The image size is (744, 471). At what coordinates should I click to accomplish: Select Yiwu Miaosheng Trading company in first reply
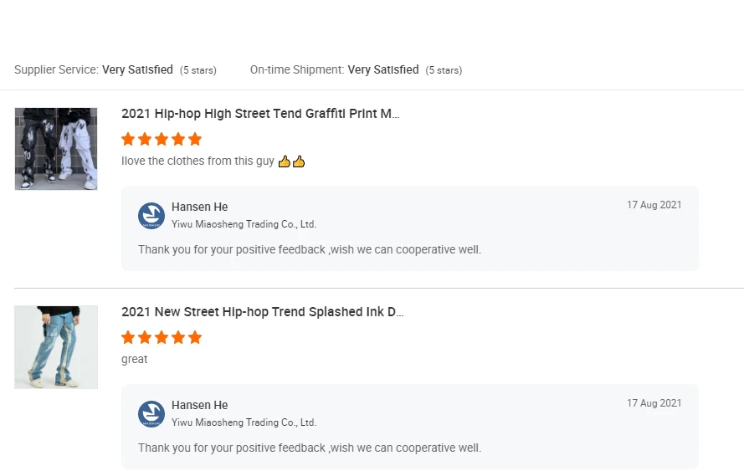pos(244,224)
